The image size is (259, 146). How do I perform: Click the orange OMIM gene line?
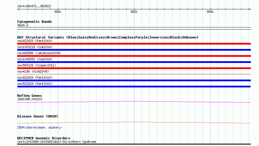click(x=134, y=122)
